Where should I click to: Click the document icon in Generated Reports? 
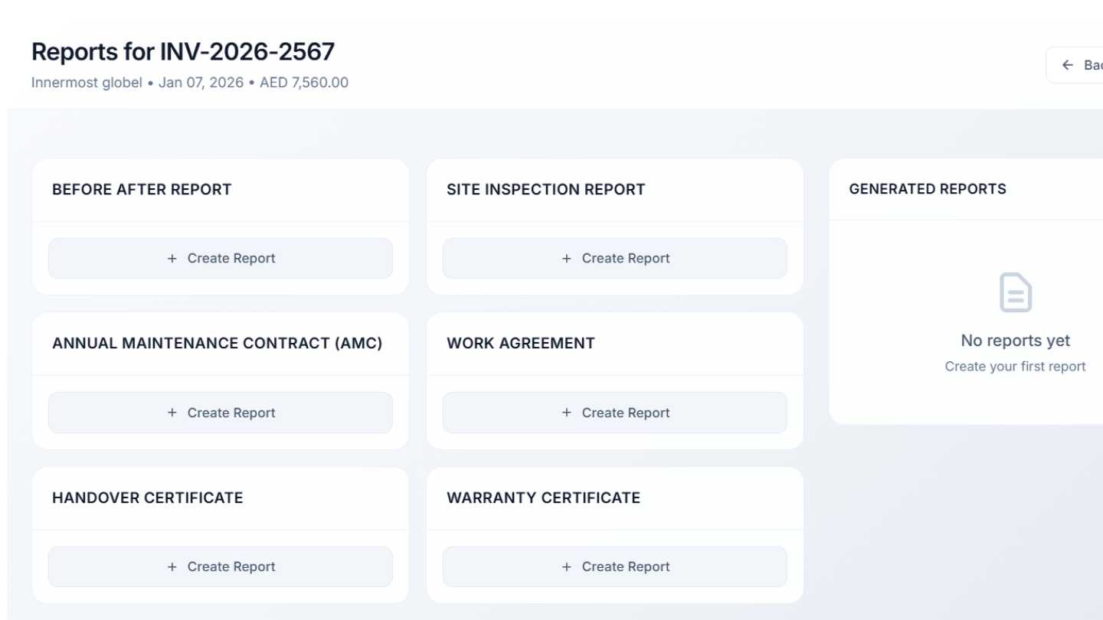pyautogui.click(x=1015, y=292)
